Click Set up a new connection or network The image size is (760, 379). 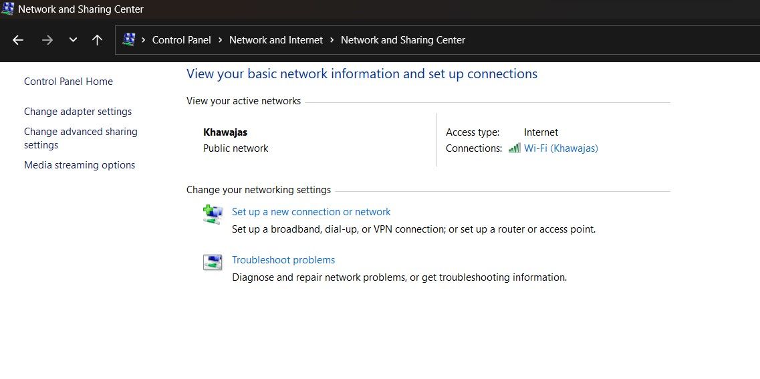pos(311,212)
